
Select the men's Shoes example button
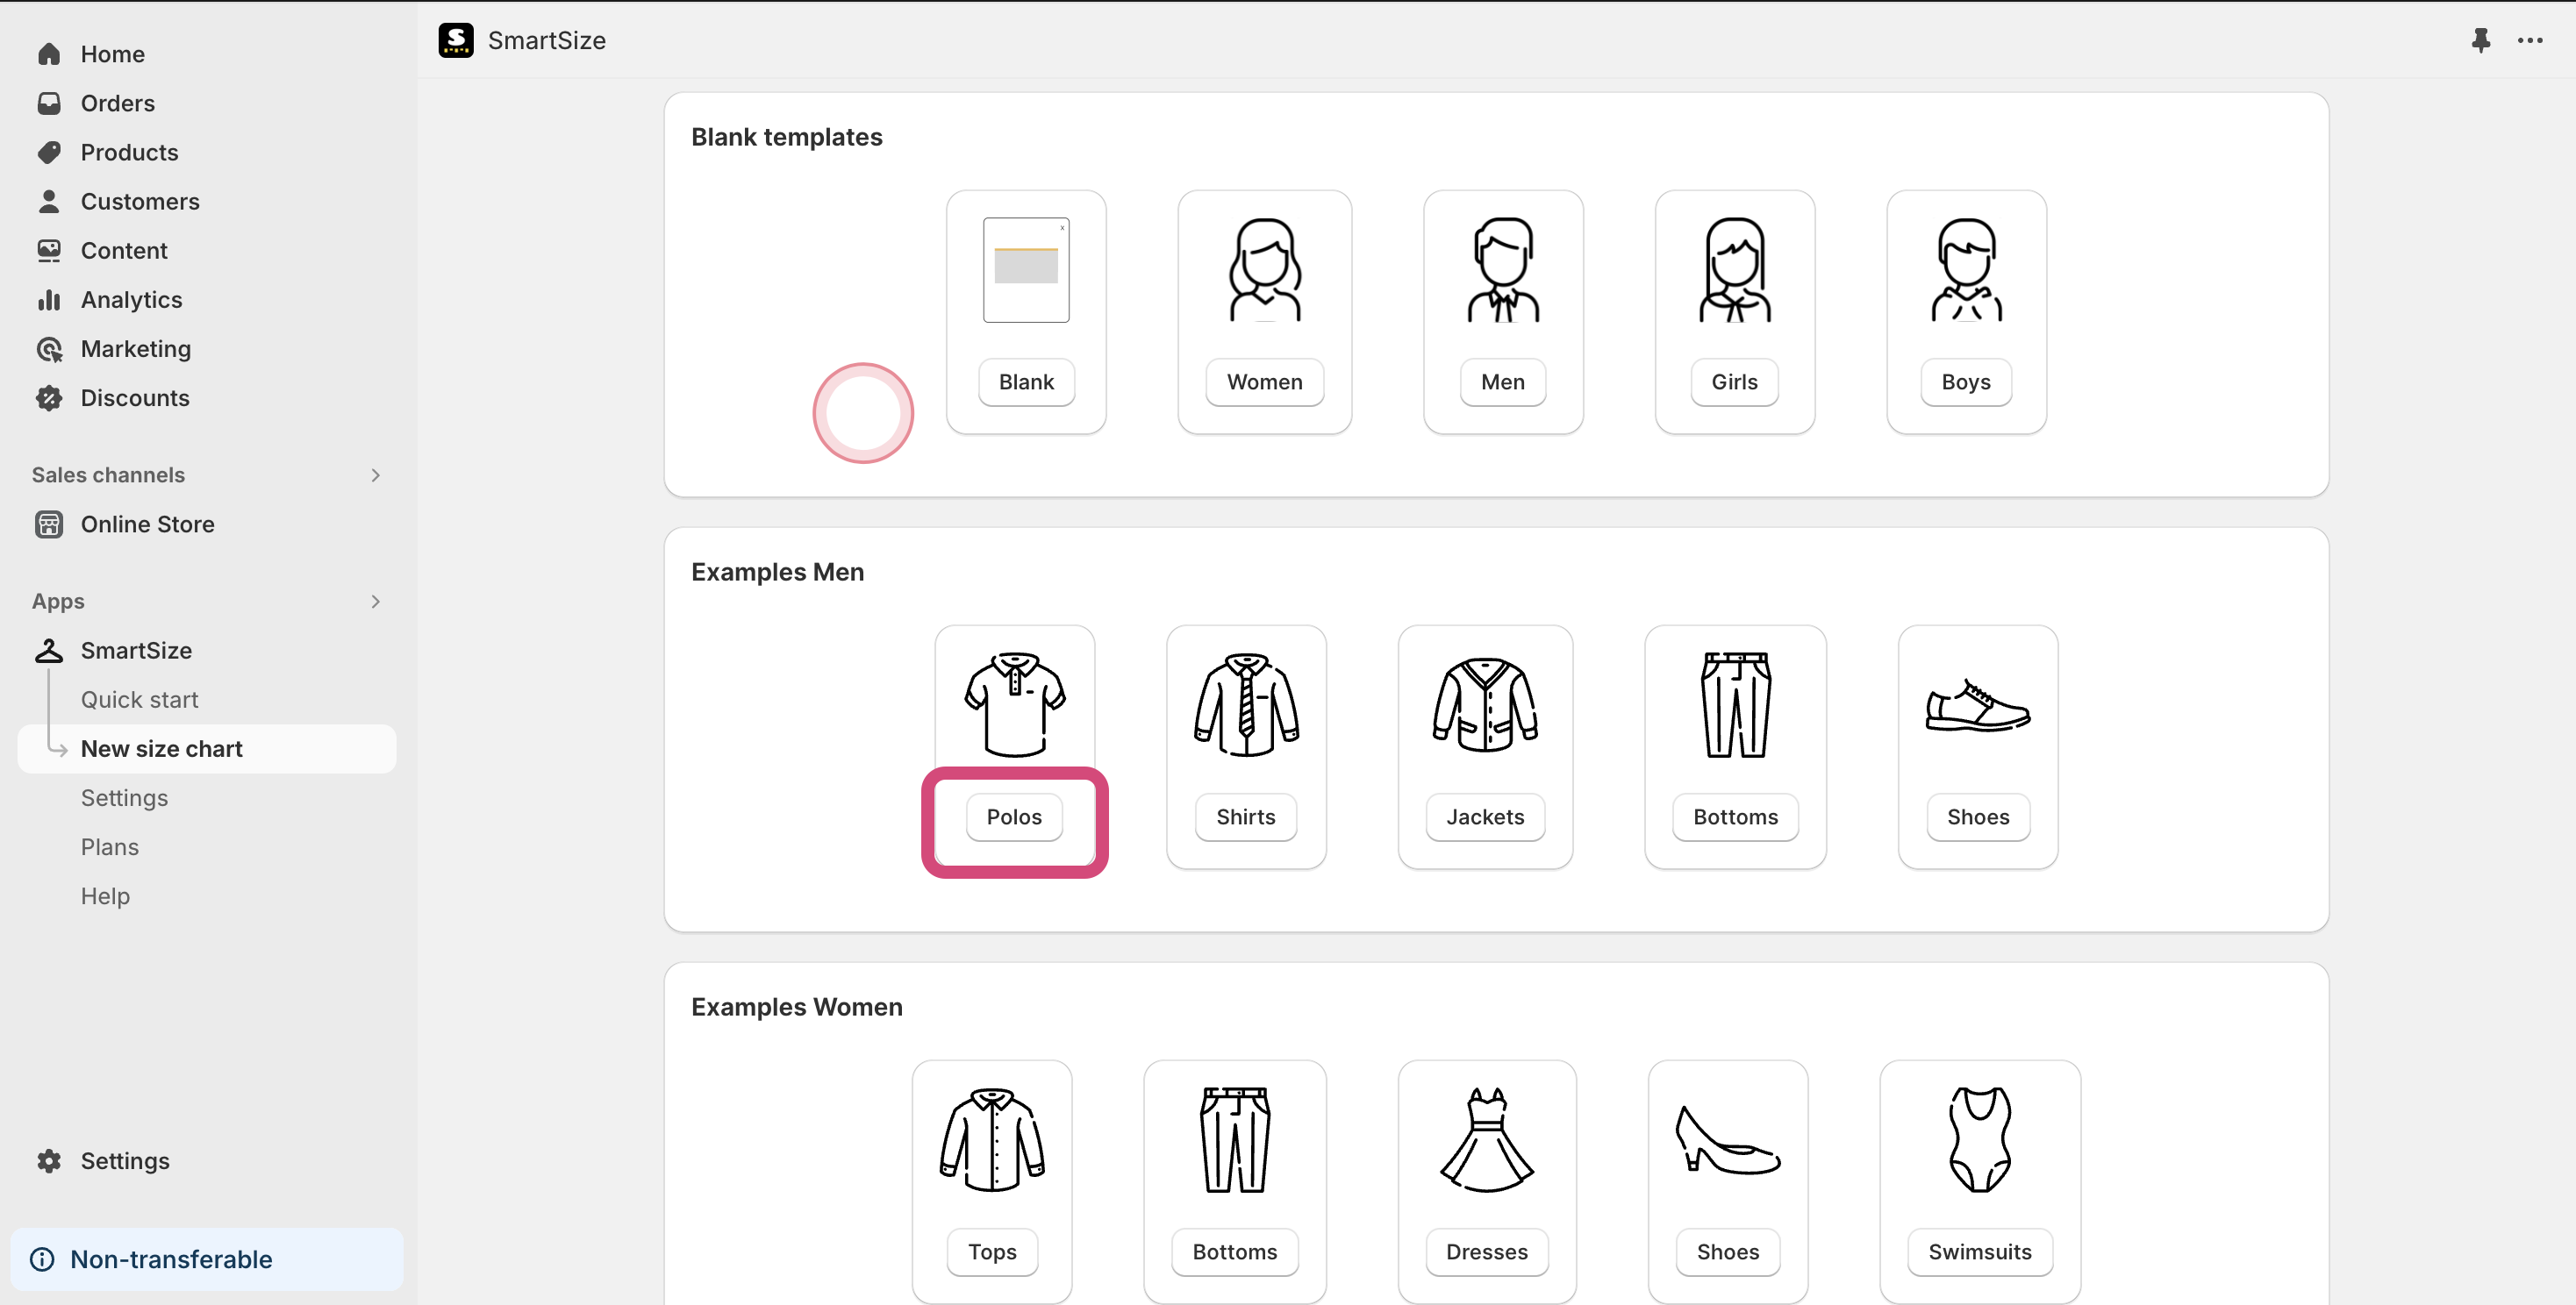coord(1978,817)
